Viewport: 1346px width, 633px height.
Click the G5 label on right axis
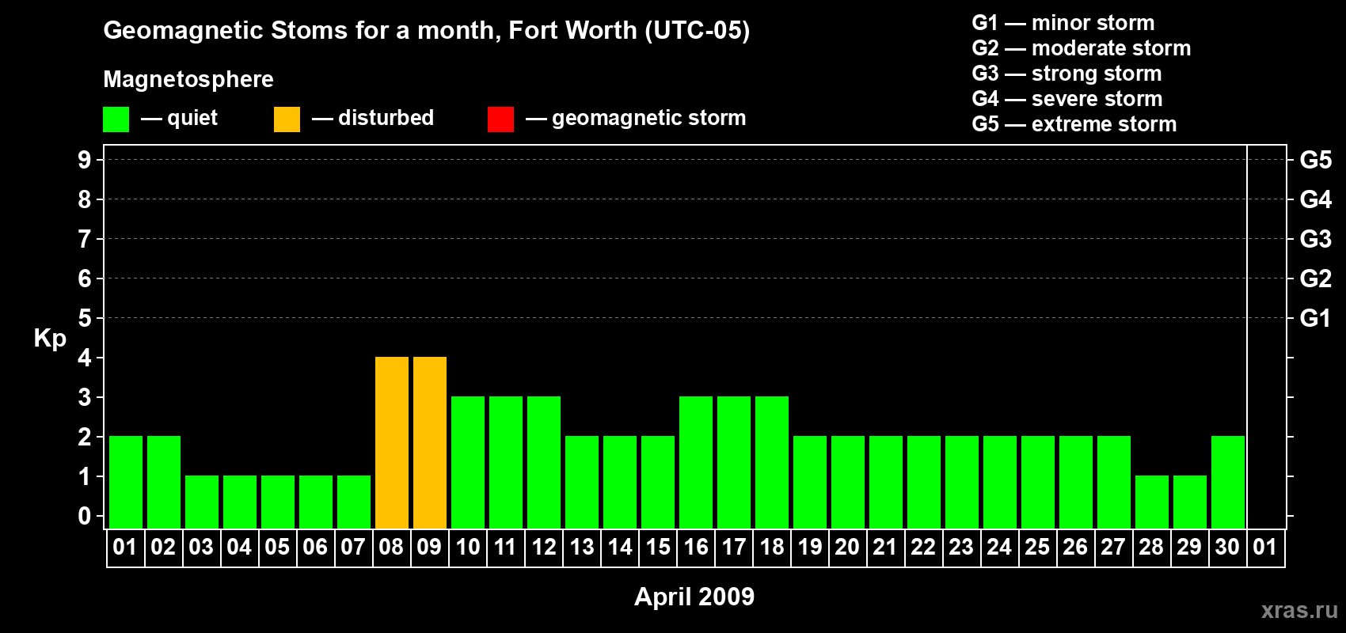(1315, 160)
